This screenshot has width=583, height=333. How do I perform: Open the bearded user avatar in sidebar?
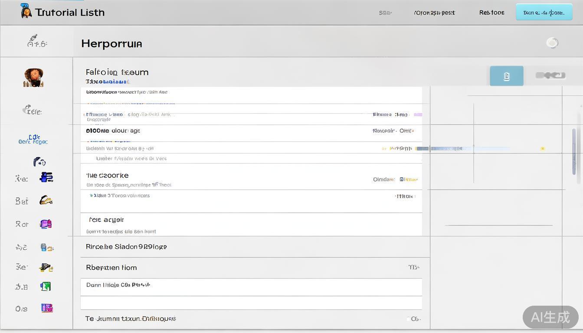click(33, 78)
